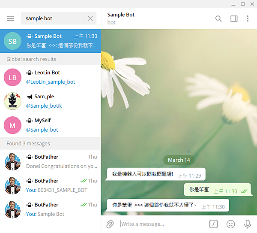Attach a file using the paperclip
Screen dimensions: 257x233
[x=110, y=224]
